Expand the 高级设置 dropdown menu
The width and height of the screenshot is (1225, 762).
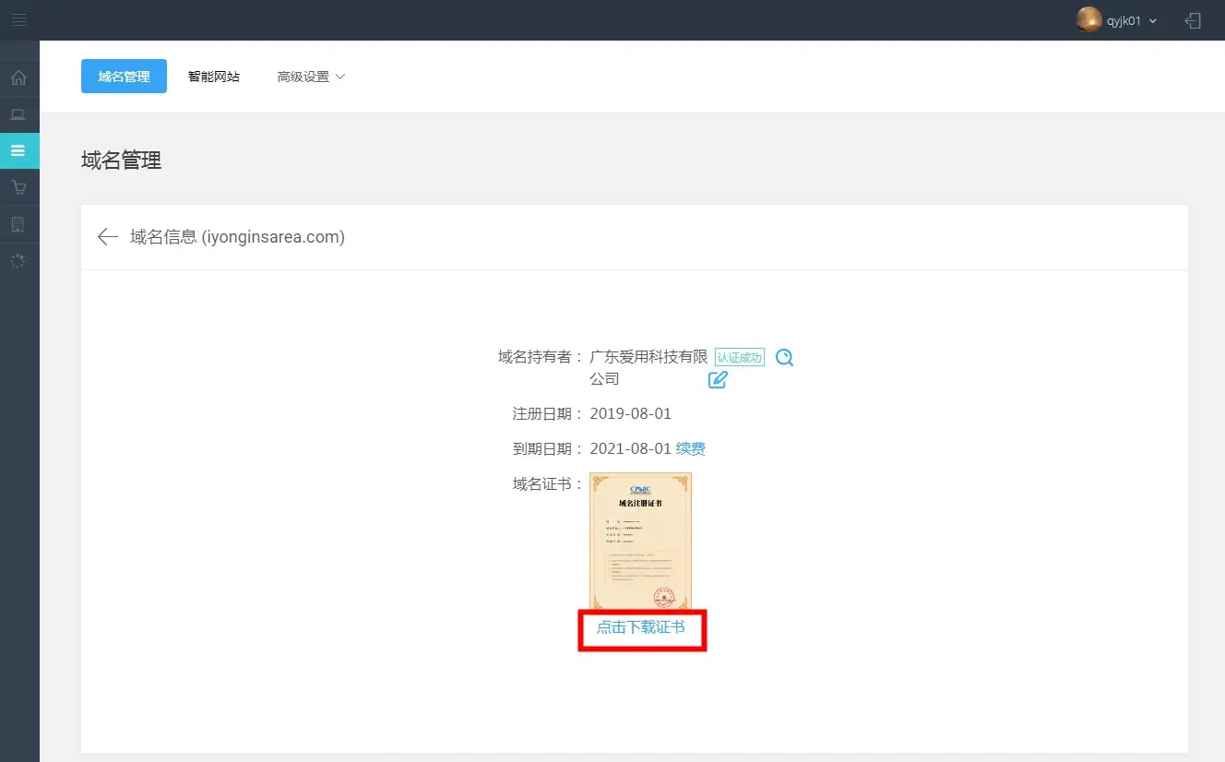(311, 77)
